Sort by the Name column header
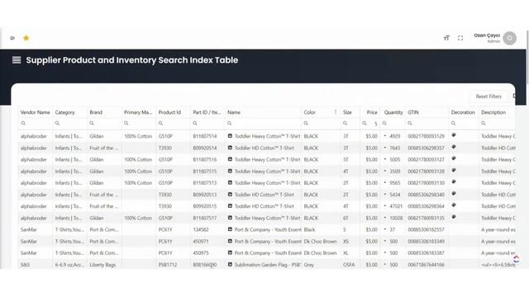 point(234,112)
